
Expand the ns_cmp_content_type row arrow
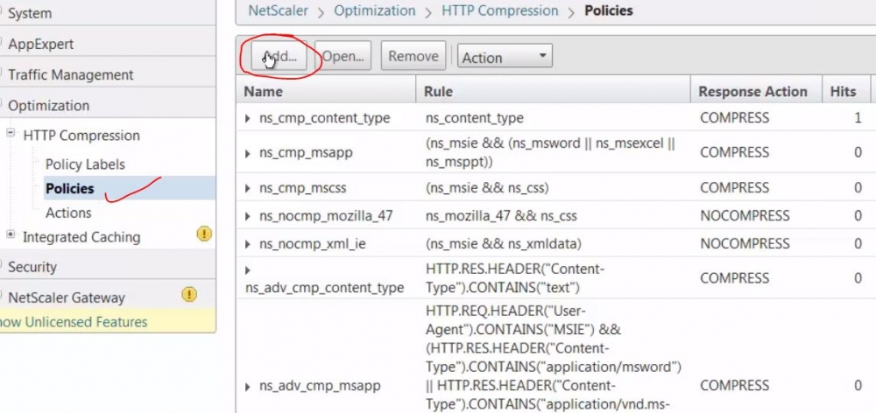248,118
